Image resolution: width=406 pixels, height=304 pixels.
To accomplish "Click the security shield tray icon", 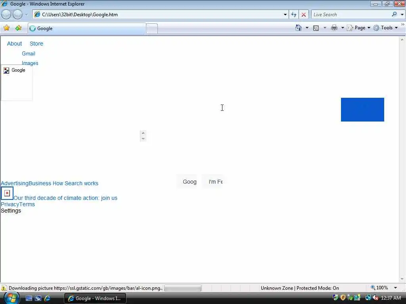I will pos(343,298).
